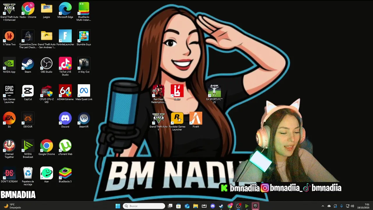
Task: Launch Microsoft Edge desktop shortcut
Action: pos(65,10)
